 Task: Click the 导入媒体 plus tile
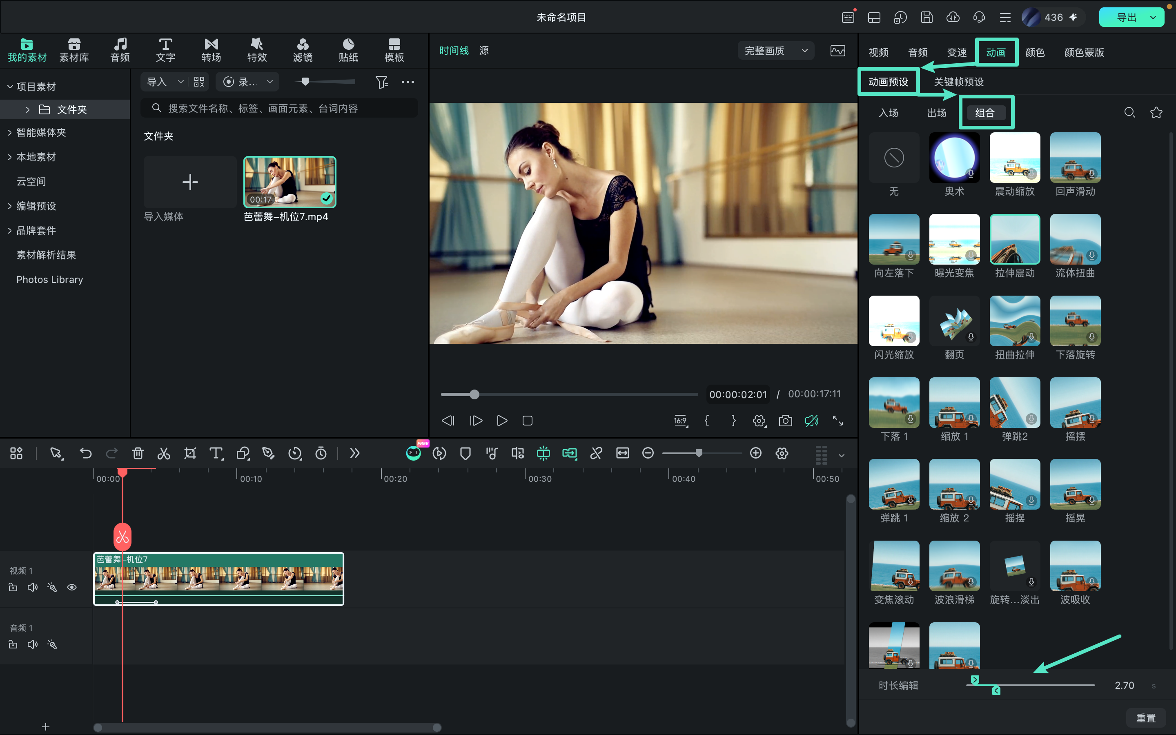coord(190,182)
